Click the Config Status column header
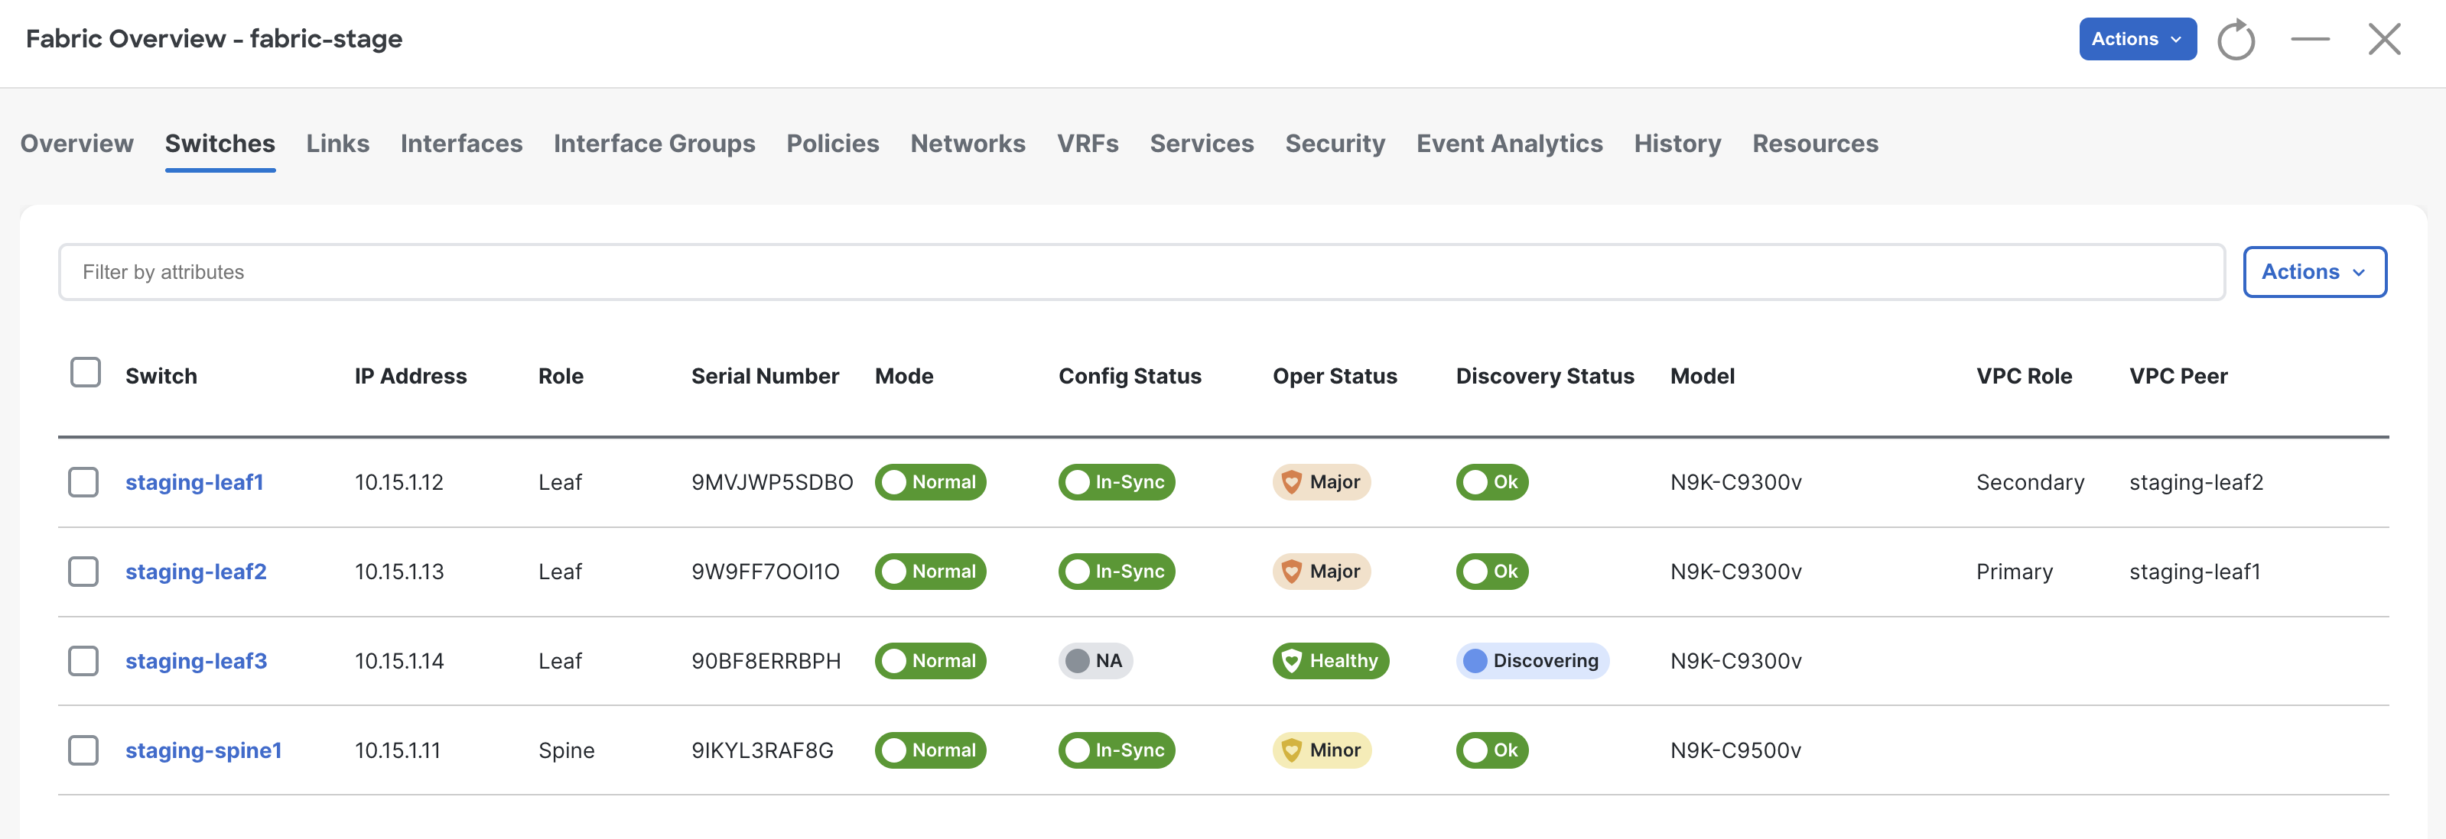This screenshot has width=2446, height=839. (1130, 376)
